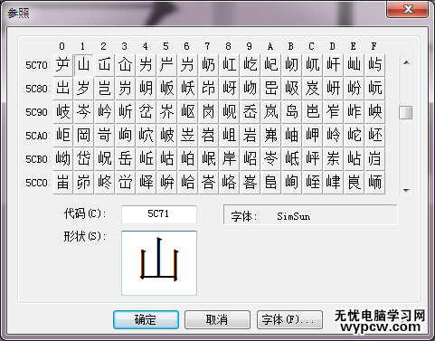Pick character 岌 in row 5C80

point(313,89)
